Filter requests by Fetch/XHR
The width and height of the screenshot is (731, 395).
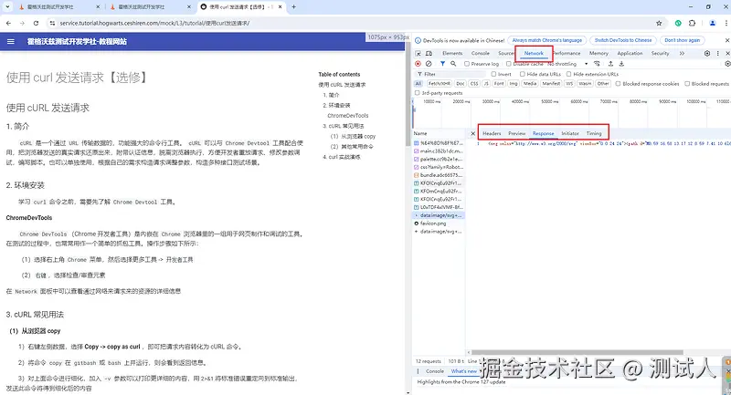click(x=440, y=84)
